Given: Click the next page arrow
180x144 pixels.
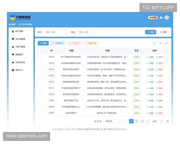Looking at the screenshot, I should pos(148,121).
